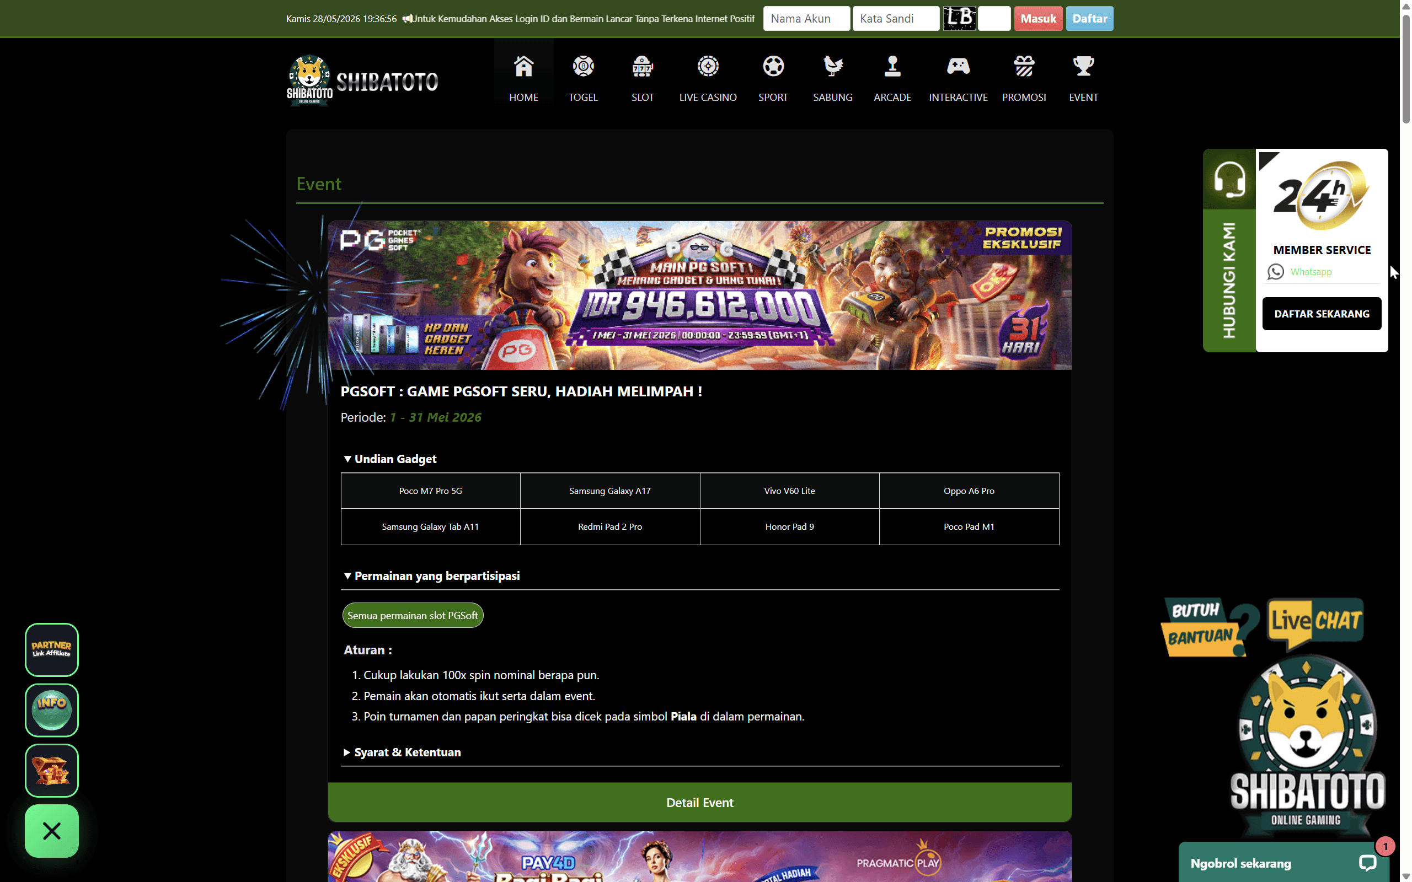This screenshot has height=882, width=1412.
Task: Open the TOGEL lottery ball icon
Action: pyautogui.click(x=583, y=67)
